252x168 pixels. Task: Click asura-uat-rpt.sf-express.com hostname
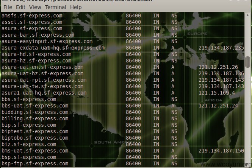click(x=44, y=80)
